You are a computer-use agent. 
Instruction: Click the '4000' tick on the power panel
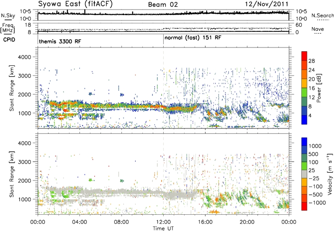click(x=24, y=57)
